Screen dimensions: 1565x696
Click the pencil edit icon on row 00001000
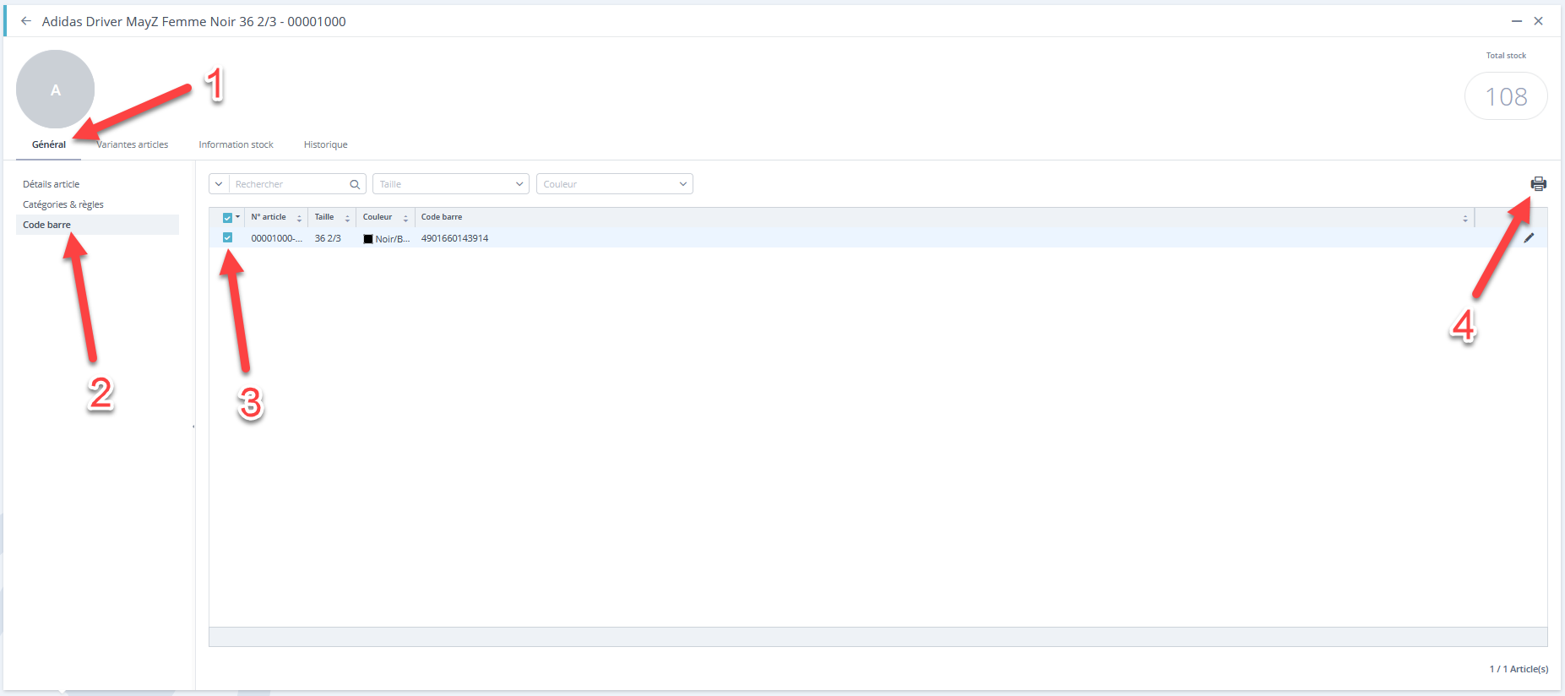(x=1529, y=238)
